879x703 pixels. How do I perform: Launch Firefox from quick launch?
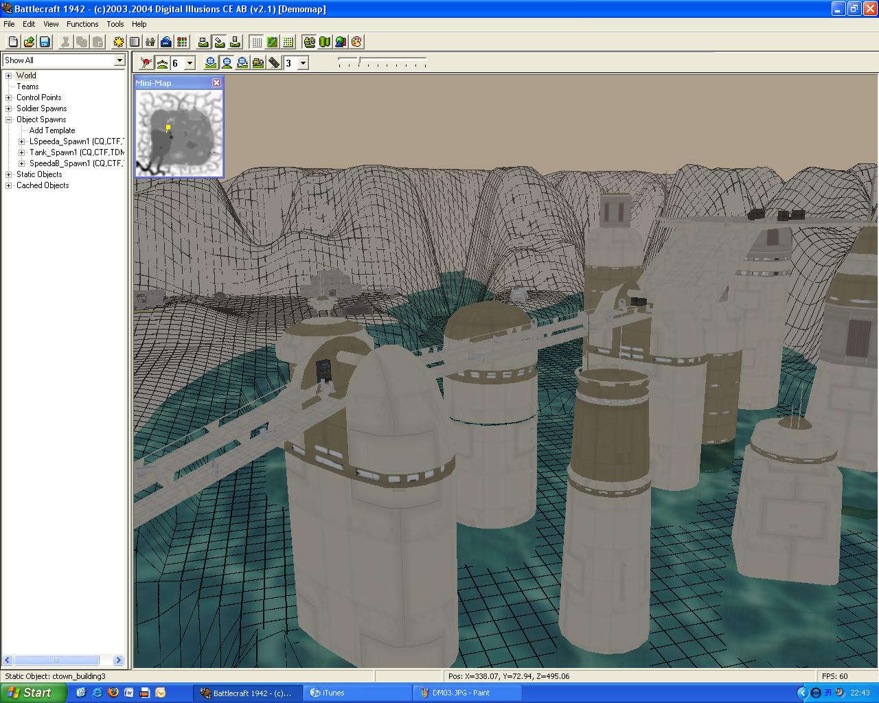pyautogui.click(x=113, y=693)
